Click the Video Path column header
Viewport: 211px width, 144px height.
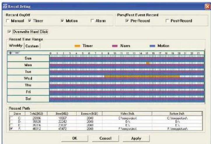[127, 114]
